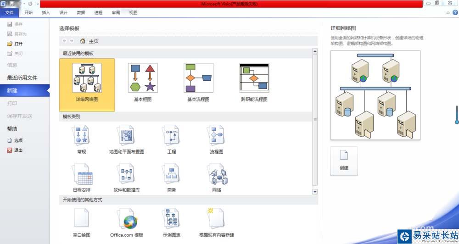Open the 常规 template category
The width and height of the screenshot is (459, 244).
pyautogui.click(x=81, y=139)
